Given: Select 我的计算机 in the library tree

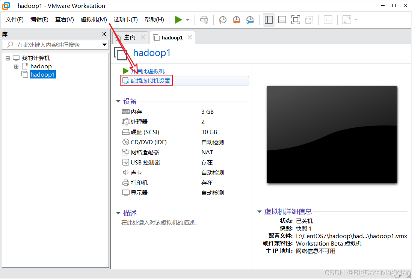Looking at the screenshot, I should (x=36, y=58).
